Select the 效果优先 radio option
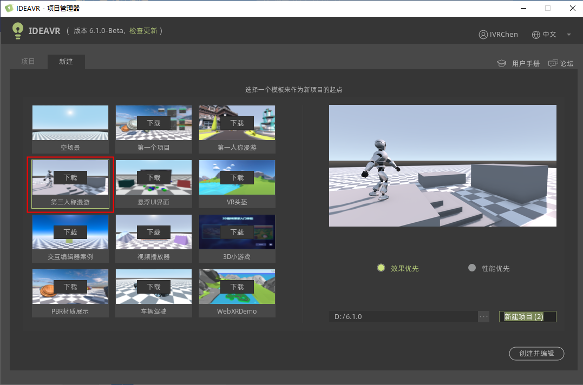 point(381,268)
